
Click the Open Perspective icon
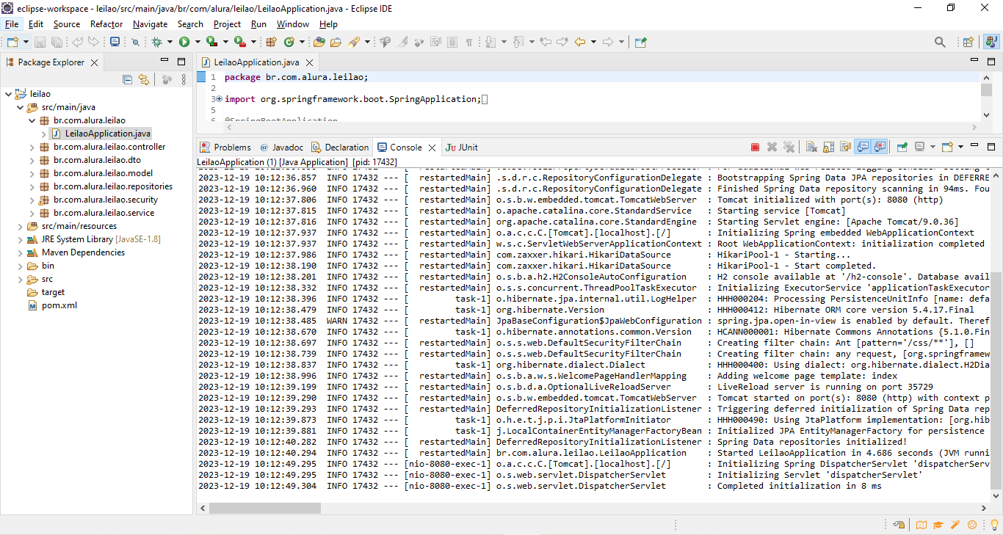point(968,42)
